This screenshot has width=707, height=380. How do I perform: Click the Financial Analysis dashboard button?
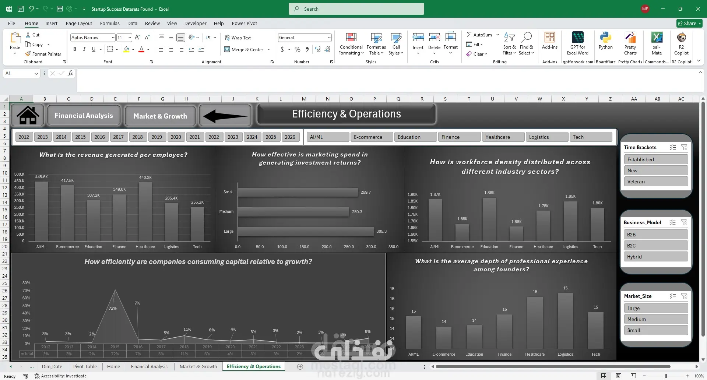pyautogui.click(x=84, y=116)
